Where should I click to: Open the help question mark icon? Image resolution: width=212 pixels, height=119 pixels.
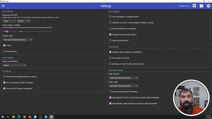click(201, 6)
